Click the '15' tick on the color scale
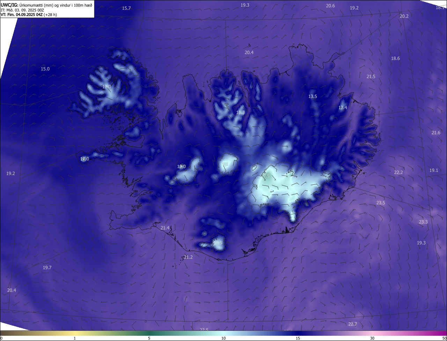This screenshot has height=341, width=447. pos(298,339)
